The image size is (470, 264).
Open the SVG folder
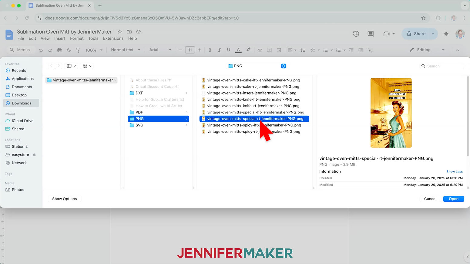pos(158,125)
